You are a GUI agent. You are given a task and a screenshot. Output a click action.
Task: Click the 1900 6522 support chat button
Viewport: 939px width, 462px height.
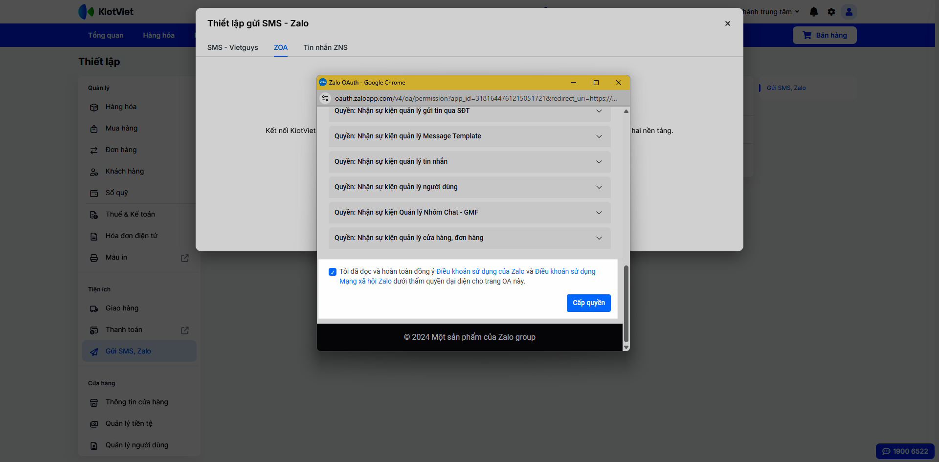pyautogui.click(x=905, y=451)
